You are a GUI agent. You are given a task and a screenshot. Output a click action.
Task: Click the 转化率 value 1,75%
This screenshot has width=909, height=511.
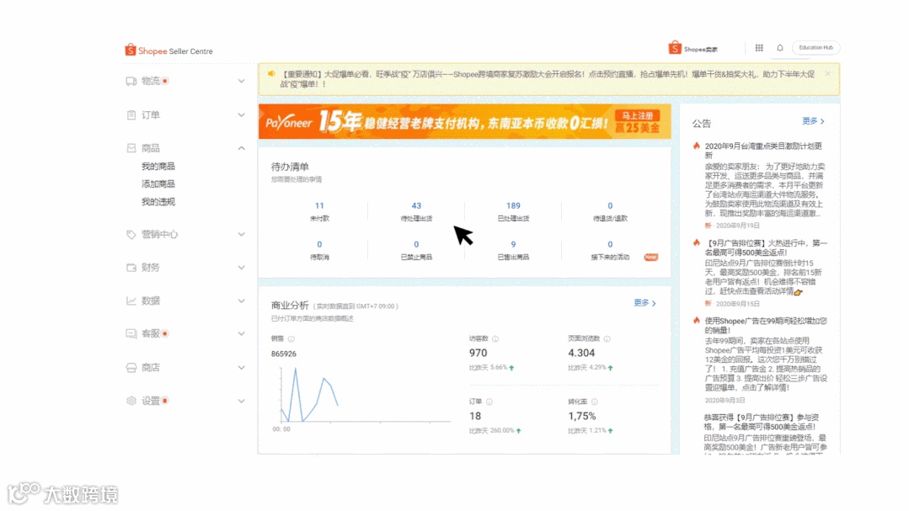click(582, 416)
